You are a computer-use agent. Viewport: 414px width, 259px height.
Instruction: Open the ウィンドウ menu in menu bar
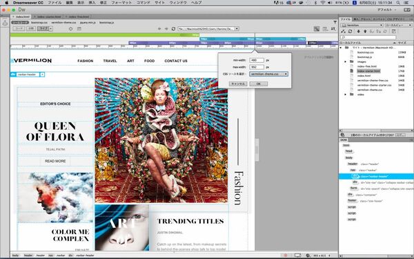click(178, 3)
